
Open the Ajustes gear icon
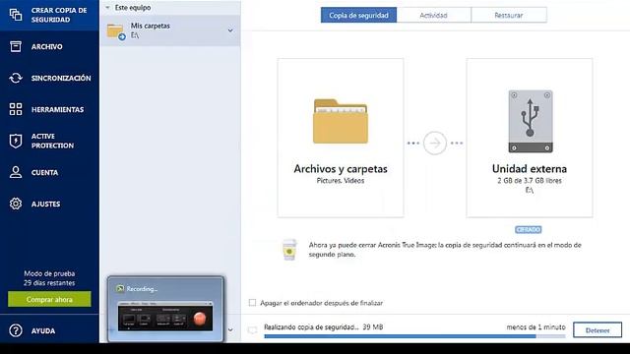tap(16, 204)
